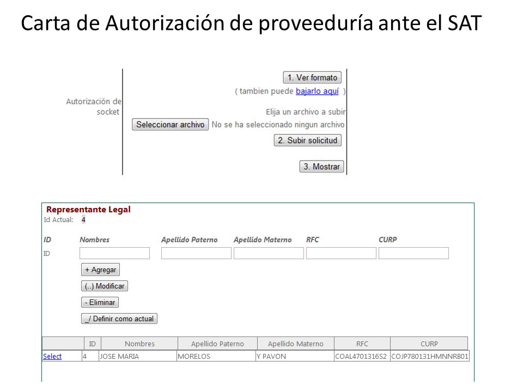Click the 'ID' table column header
The height and width of the screenshot is (392, 523).
point(93,344)
